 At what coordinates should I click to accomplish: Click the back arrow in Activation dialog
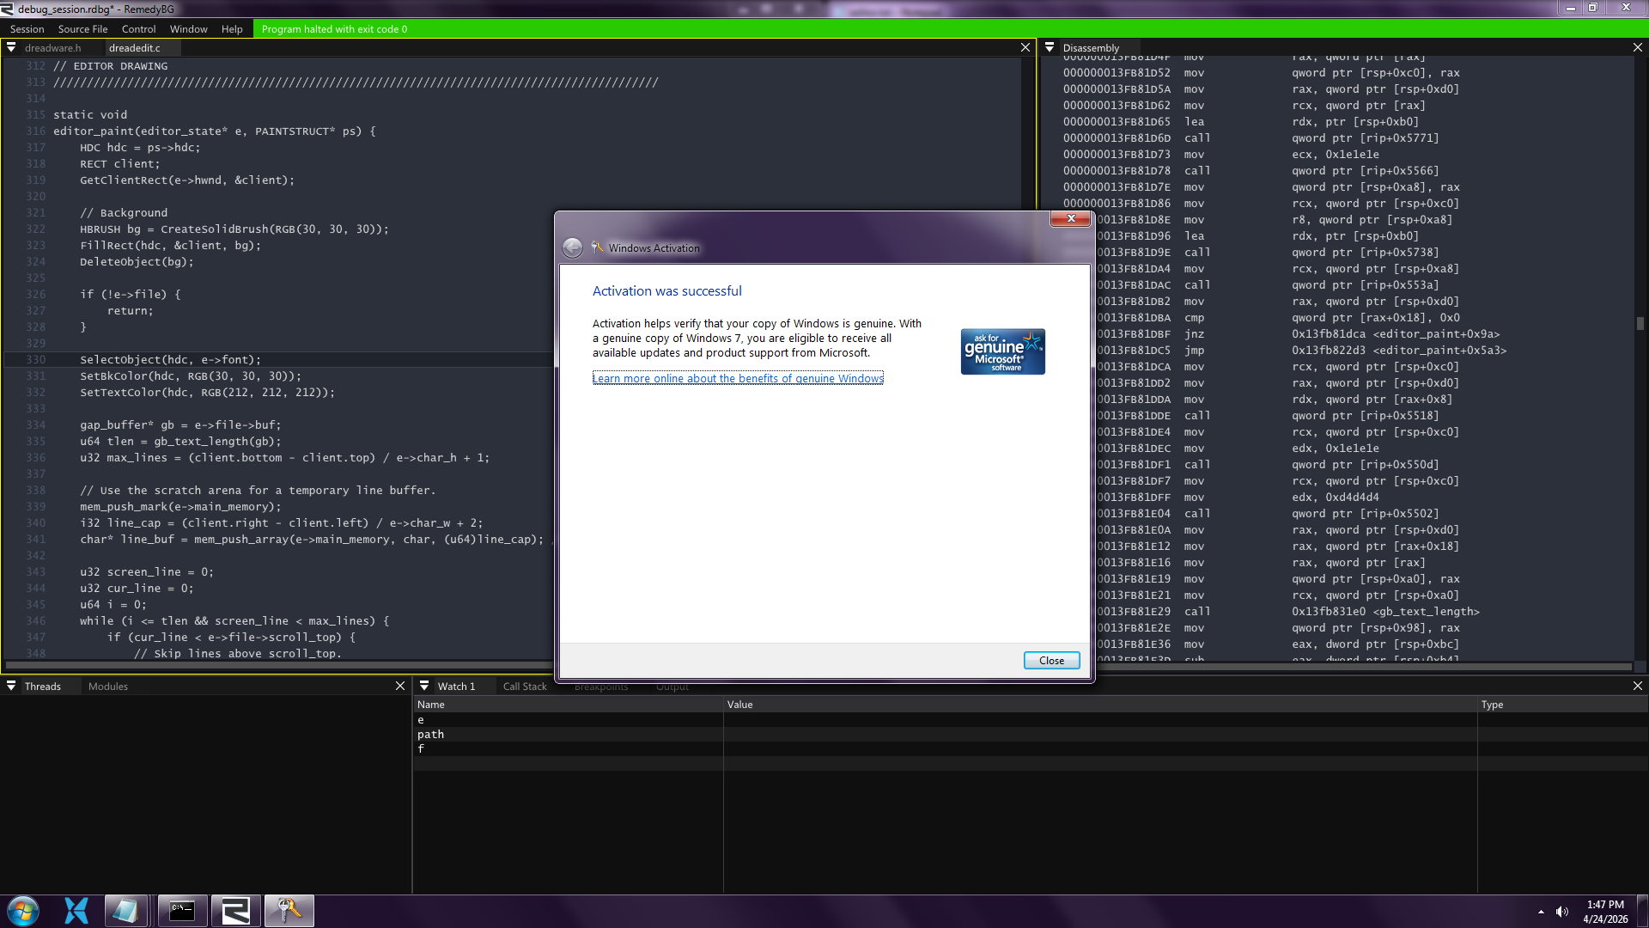pos(572,248)
